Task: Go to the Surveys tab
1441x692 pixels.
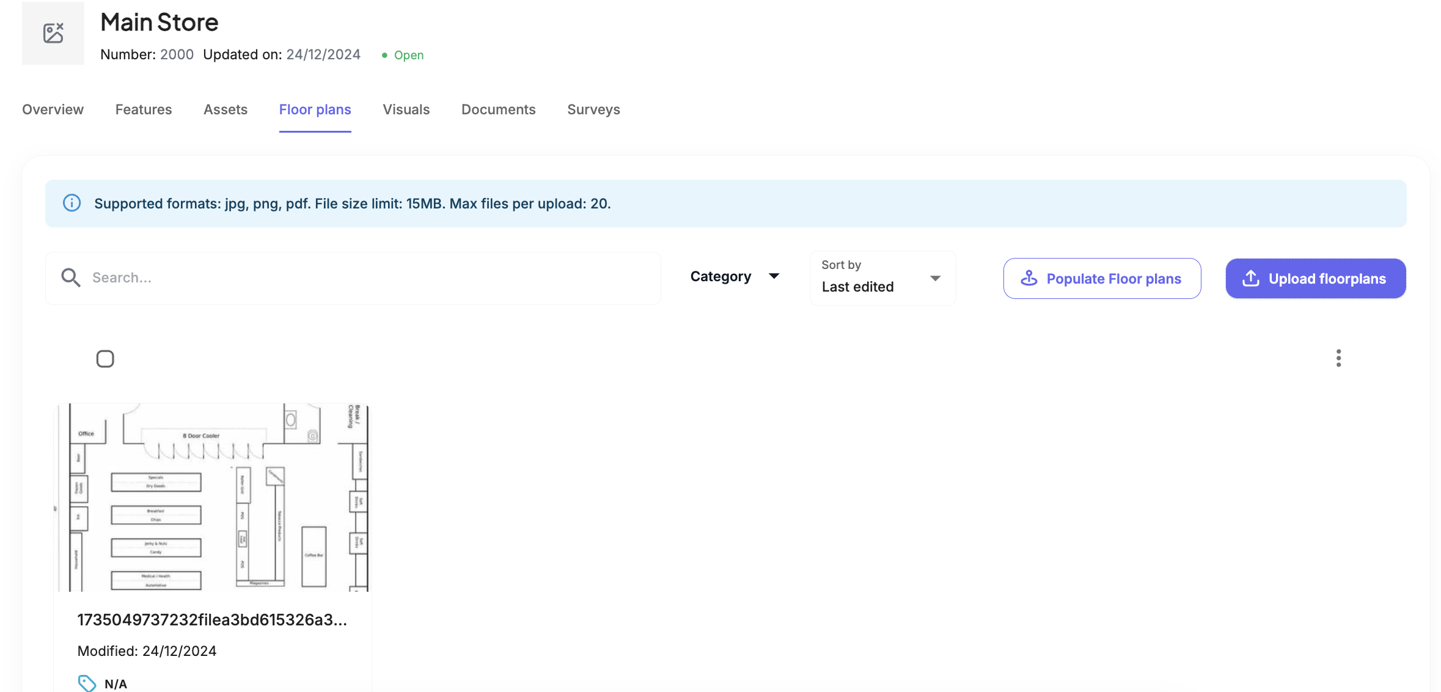Action: [x=593, y=109]
